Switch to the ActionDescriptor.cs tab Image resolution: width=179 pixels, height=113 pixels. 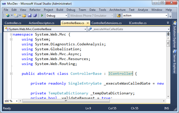click(x=42, y=23)
